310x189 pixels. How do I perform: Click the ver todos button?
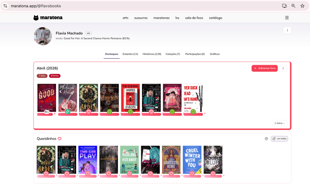point(279,139)
